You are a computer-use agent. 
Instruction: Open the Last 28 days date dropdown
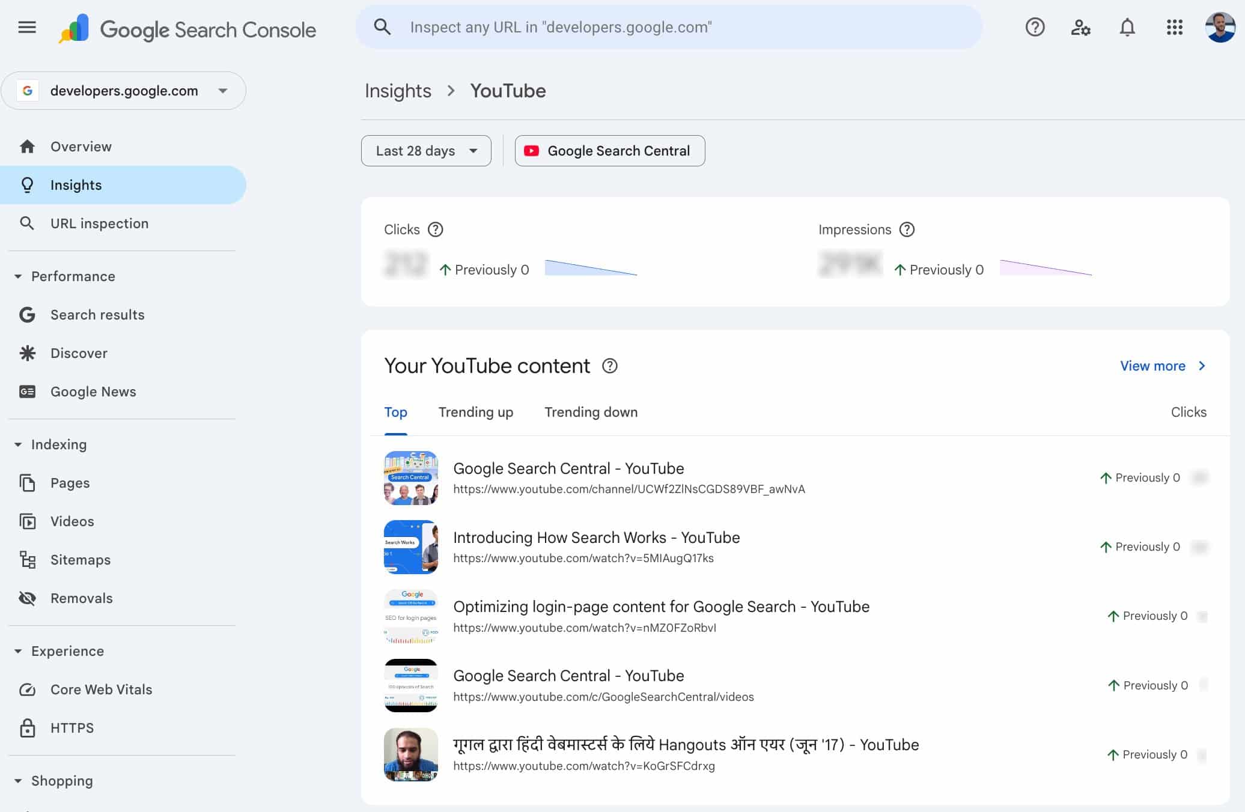click(x=425, y=151)
